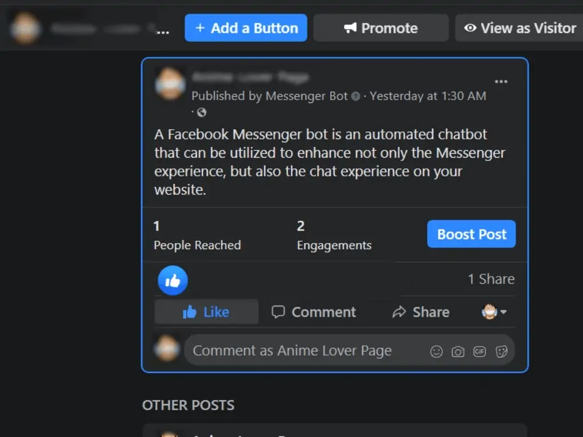Attach a photo using the camera icon

click(458, 351)
